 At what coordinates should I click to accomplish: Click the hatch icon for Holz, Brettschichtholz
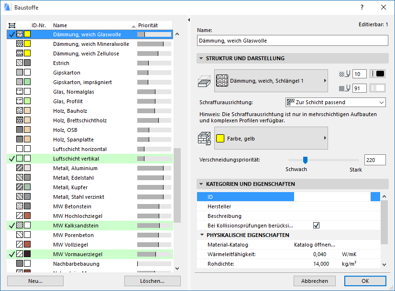(20, 120)
